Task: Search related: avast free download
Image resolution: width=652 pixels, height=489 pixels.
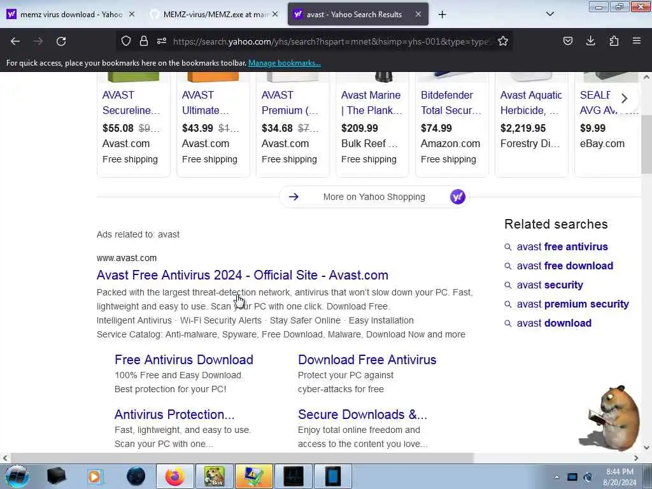Action: click(x=565, y=266)
